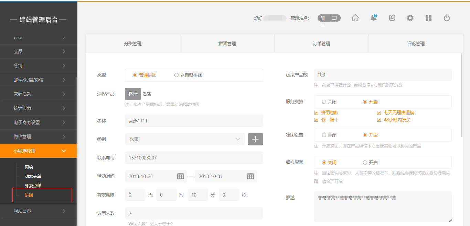
Task: Click the edit pencil icon in header
Action: tap(392, 18)
